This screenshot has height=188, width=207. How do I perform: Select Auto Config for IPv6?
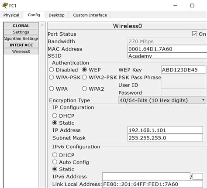click(55, 162)
